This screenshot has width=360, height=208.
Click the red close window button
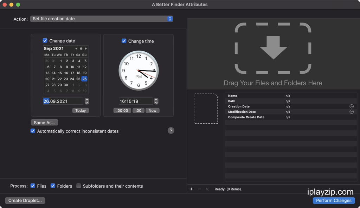5,5
